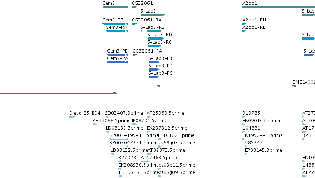Click the A2bp1-RH transcript label
Viewport: 315px width, 178px height.
pyautogui.click(x=254, y=20)
